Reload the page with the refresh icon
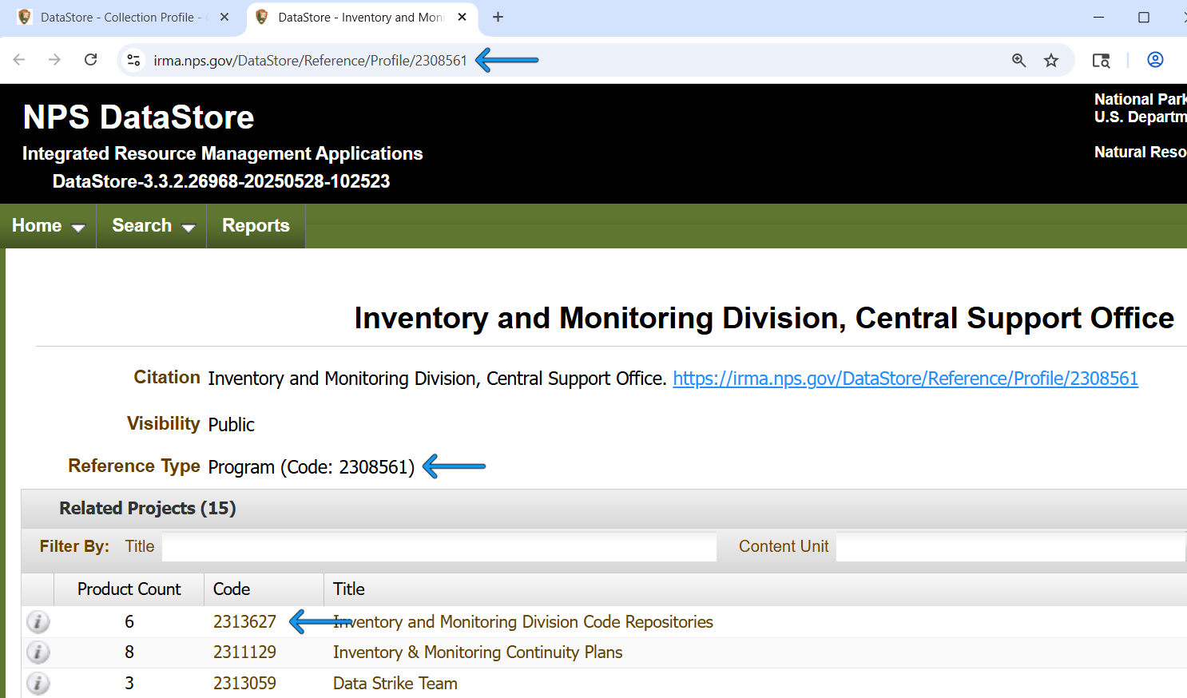The width and height of the screenshot is (1187, 698). (x=91, y=60)
